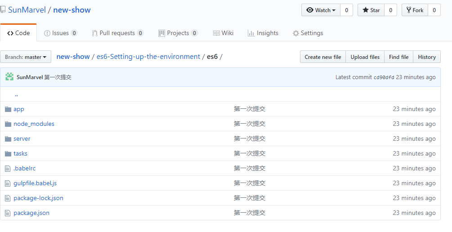Click the folder icon next to tasks
This screenshot has height=232, width=452.
8,154
